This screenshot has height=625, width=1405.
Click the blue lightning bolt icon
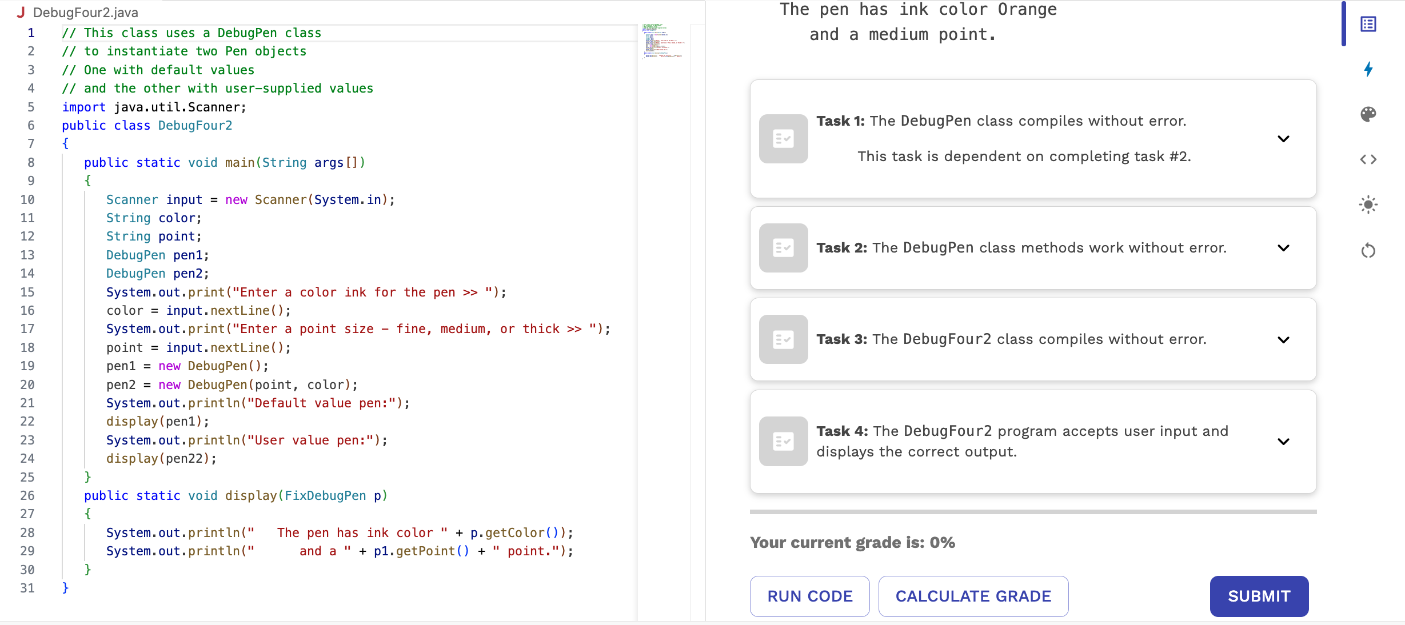[1368, 69]
